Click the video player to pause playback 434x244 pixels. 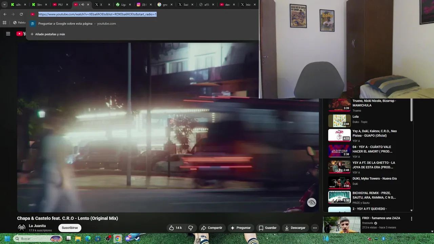[168, 127]
